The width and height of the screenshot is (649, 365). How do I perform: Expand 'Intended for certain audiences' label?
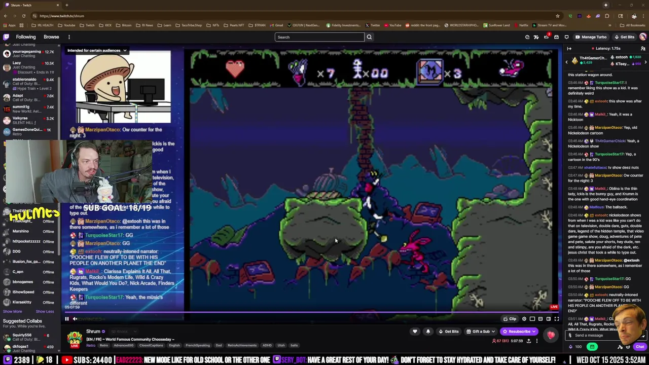tap(97, 50)
